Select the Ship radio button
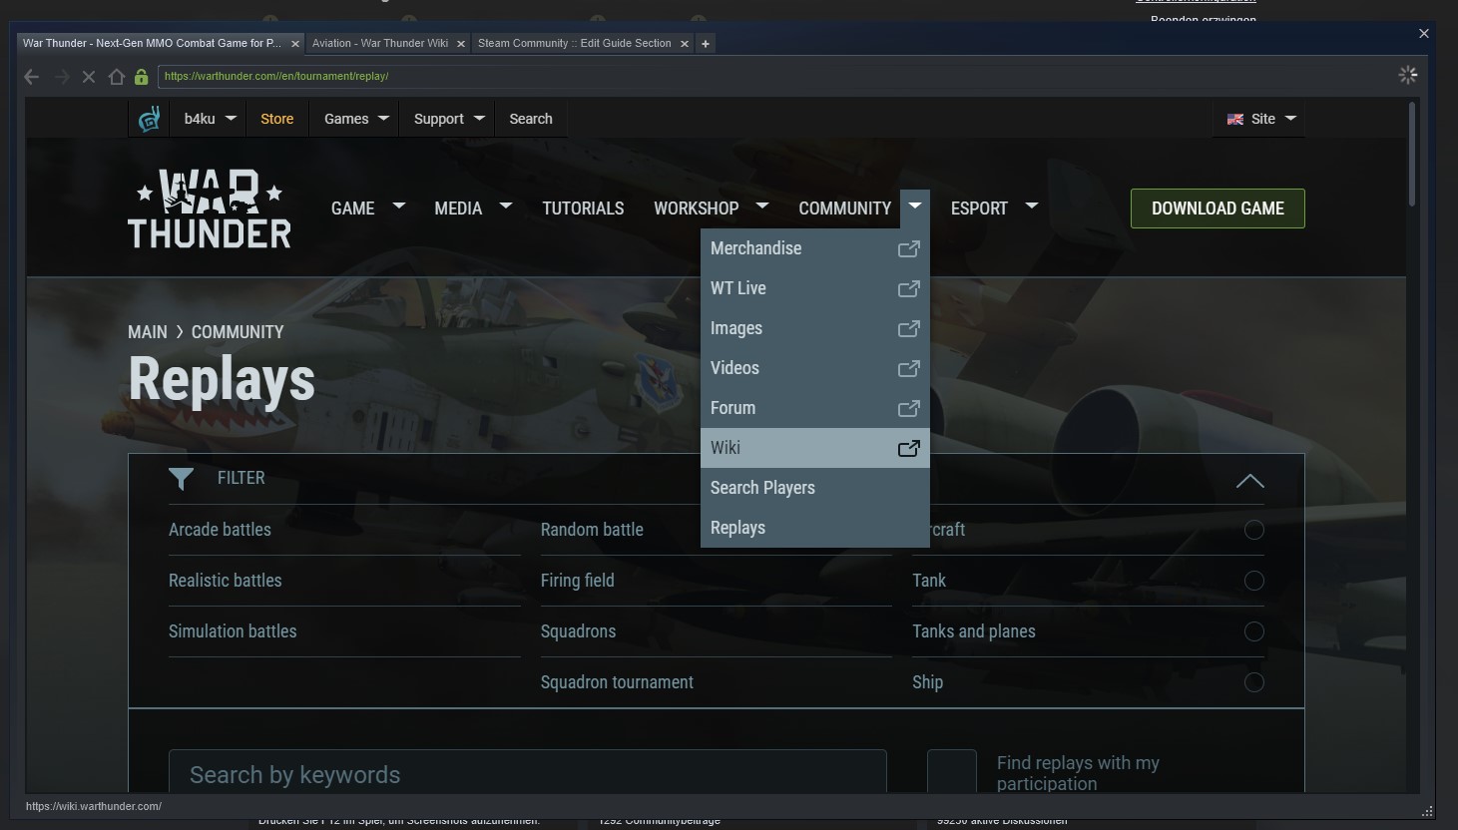Viewport: 1458px width, 830px height. pyautogui.click(x=1254, y=682)
